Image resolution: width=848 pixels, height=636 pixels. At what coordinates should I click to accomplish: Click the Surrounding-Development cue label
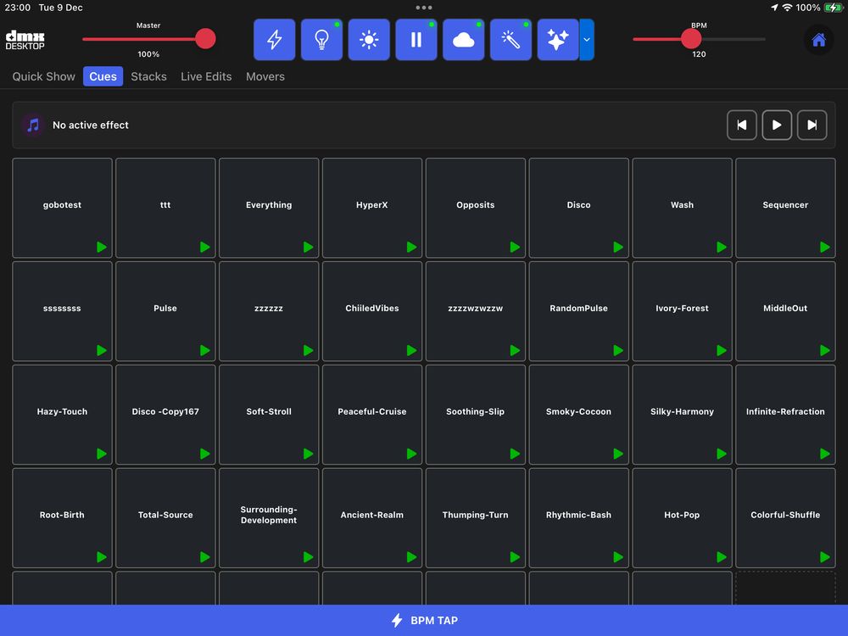[x=269, y=515]
